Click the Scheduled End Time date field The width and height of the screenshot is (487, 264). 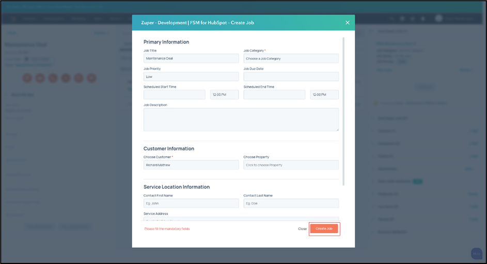[x=274, y=95]
